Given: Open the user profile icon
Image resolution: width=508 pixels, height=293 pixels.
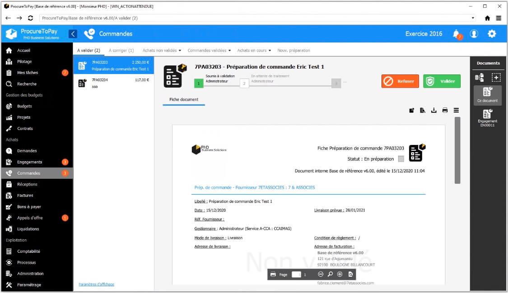Looking at the screenshot, I should point(474,34).
